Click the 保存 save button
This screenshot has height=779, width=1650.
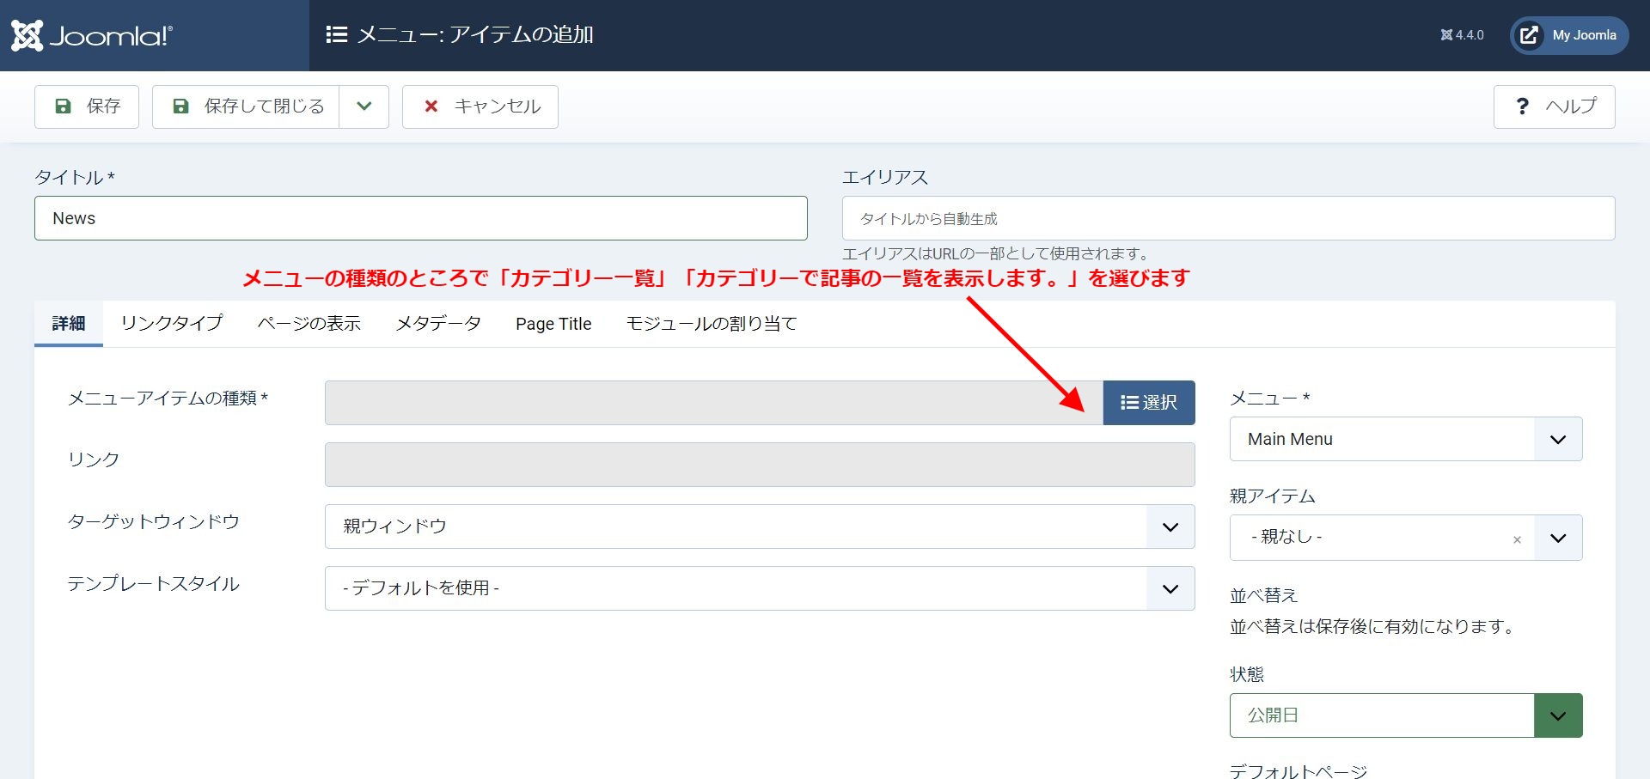pos(87,107)
